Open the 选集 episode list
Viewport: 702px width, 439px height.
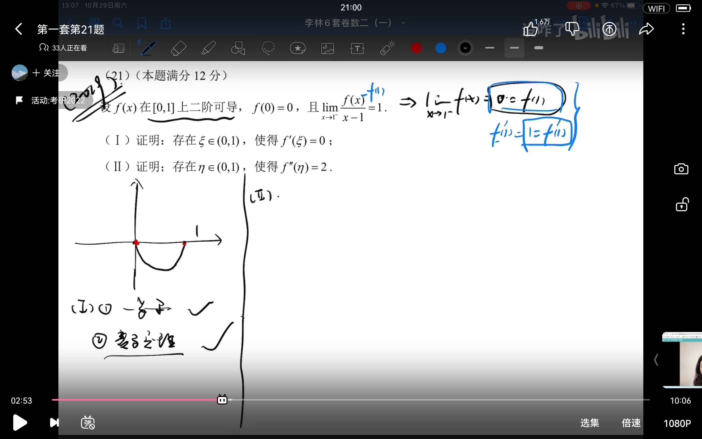[x=590, y=423]
